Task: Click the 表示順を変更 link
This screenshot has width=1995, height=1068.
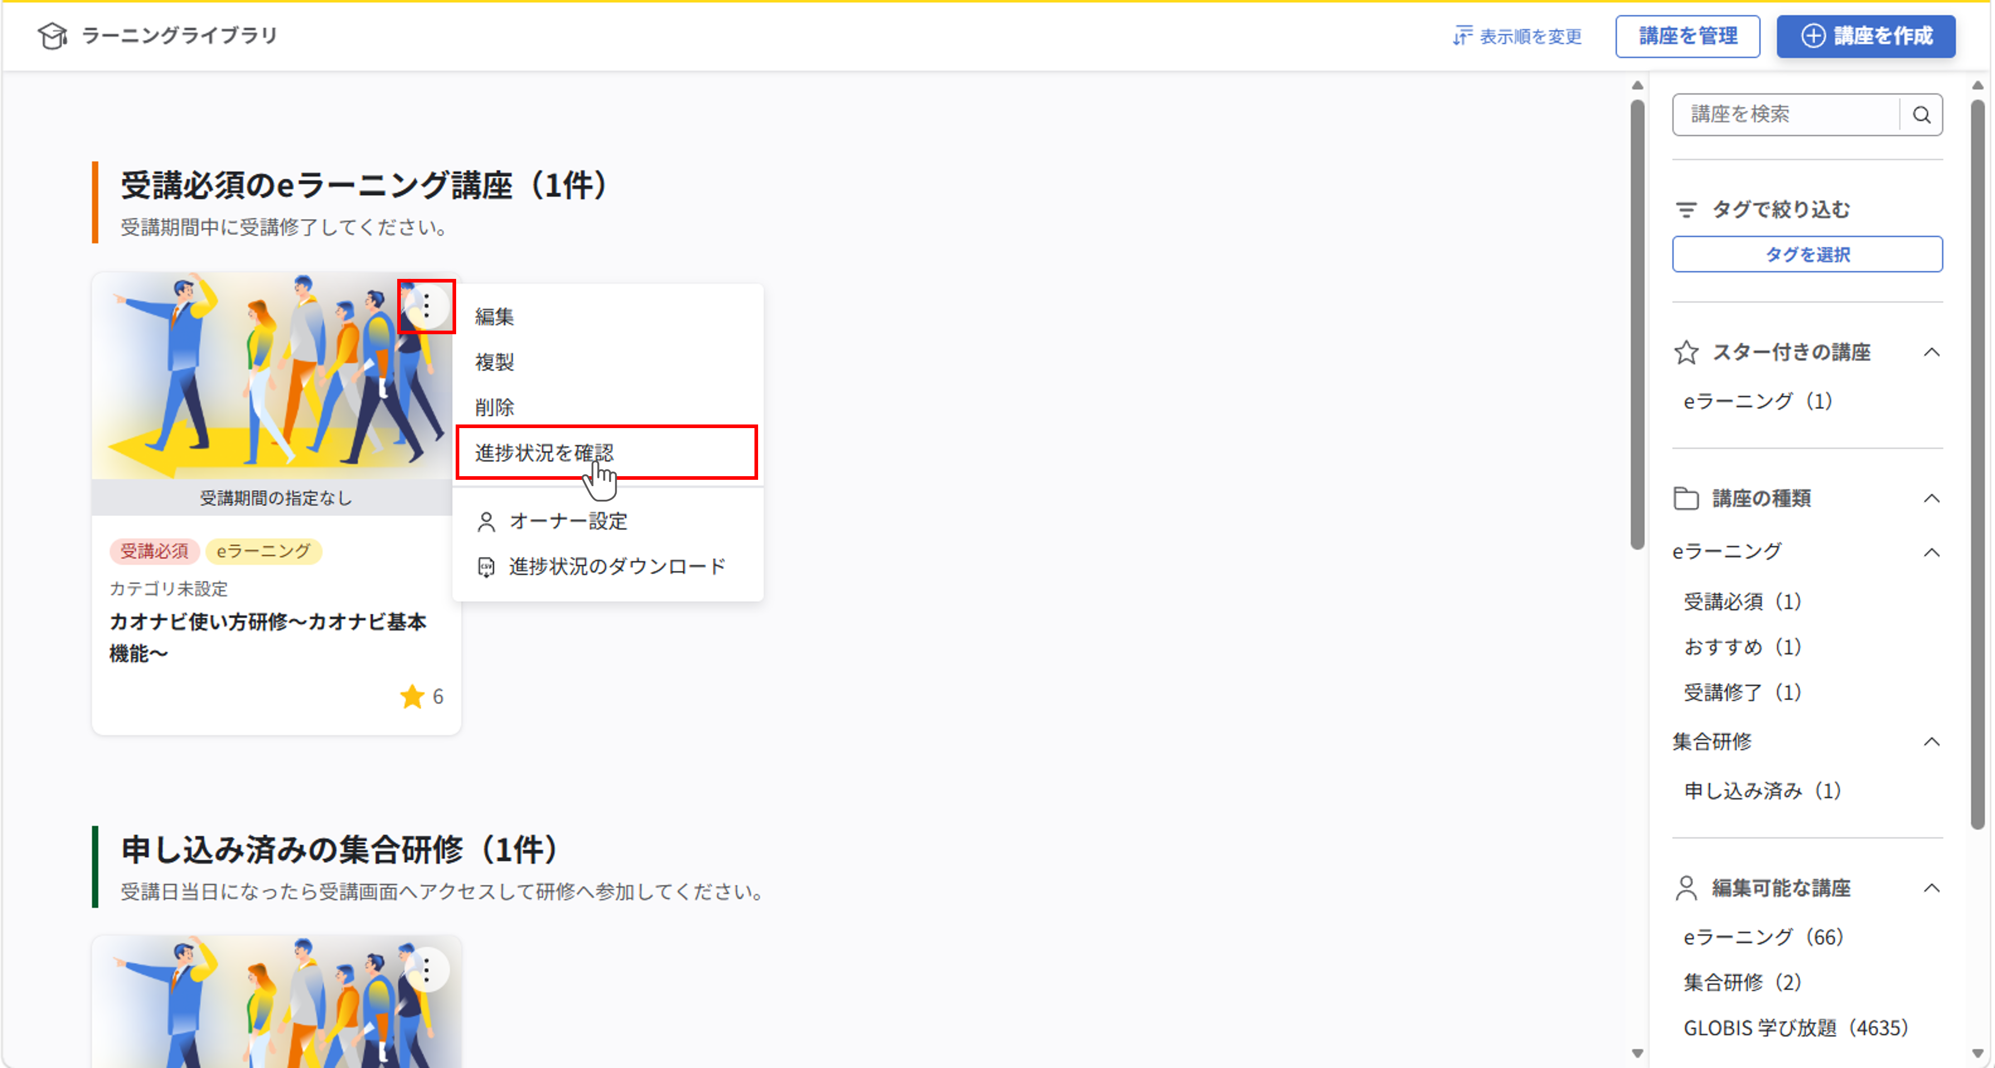Action: 1516,36
